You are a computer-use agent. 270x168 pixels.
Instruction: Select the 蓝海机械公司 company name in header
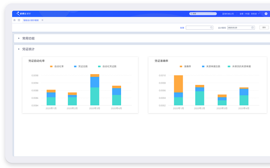[228, 14]
